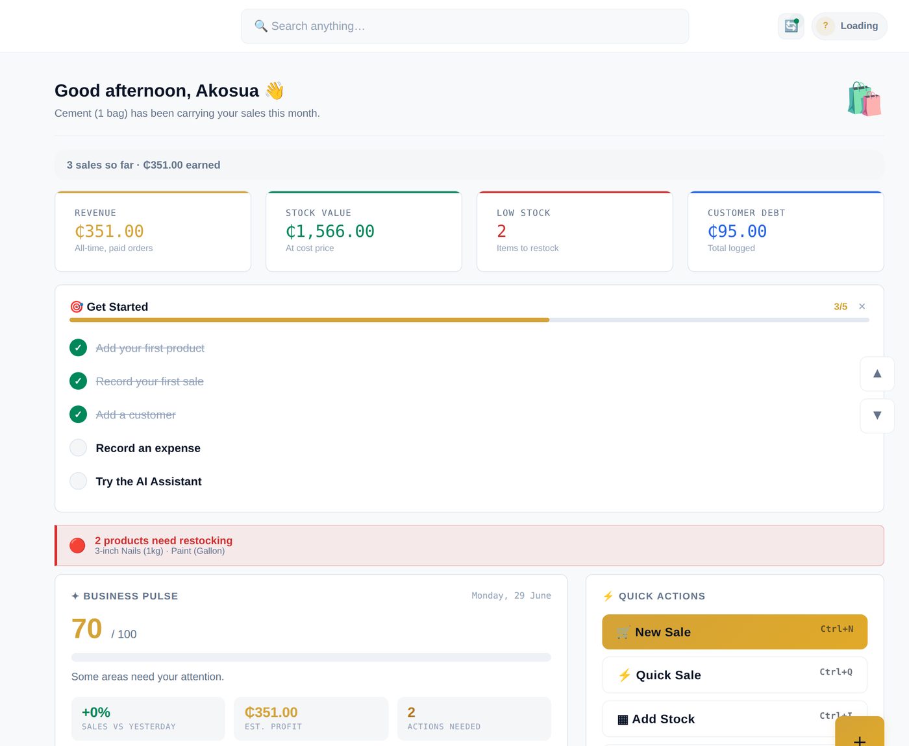This screenshot has height=746, width=909.
Task: Click the lightning icon on Quick Sale
Action: click(625, 675)
